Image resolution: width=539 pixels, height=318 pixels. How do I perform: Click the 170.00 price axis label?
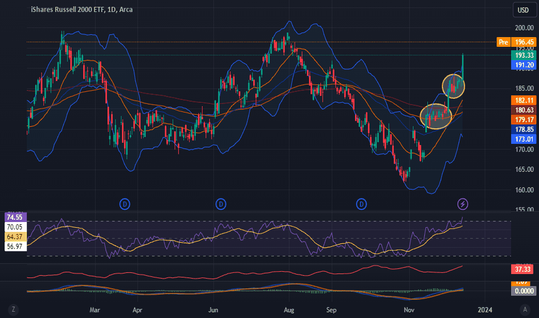click(x=524, y=150)
